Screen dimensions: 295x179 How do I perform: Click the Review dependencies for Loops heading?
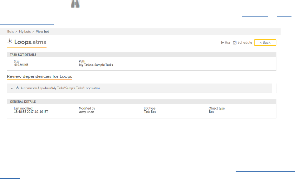(40, 76)
